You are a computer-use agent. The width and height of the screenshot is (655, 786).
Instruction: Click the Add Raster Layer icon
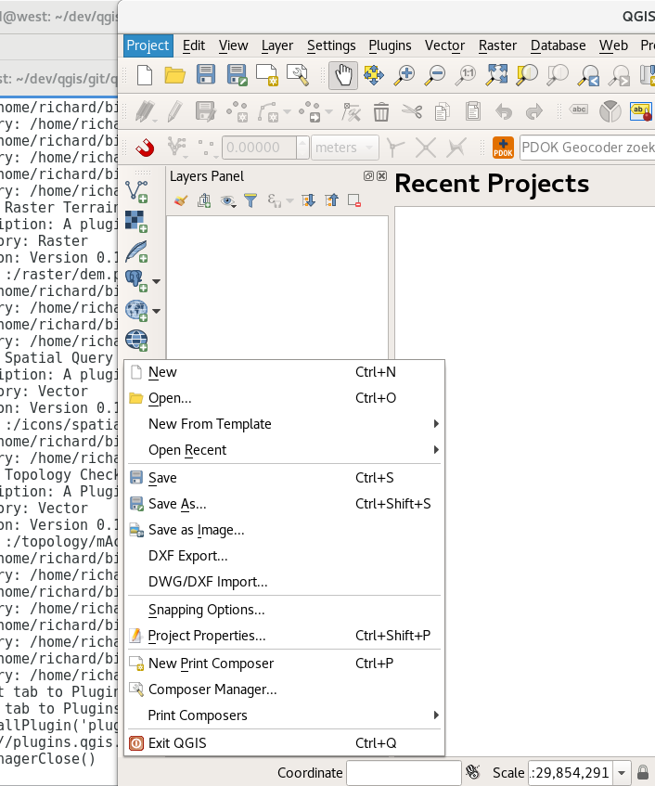click(137, 221)
